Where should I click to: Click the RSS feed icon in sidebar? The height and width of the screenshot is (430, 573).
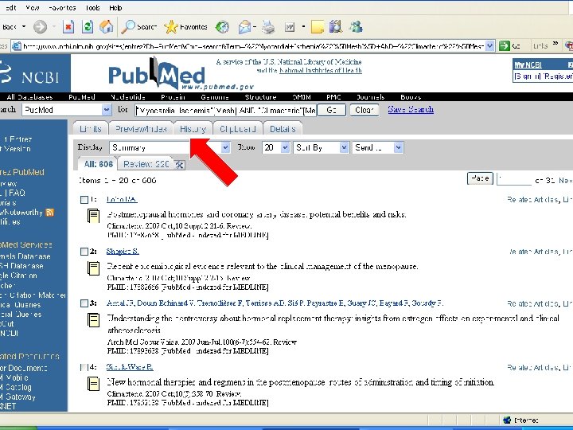[x=49, y=213]
